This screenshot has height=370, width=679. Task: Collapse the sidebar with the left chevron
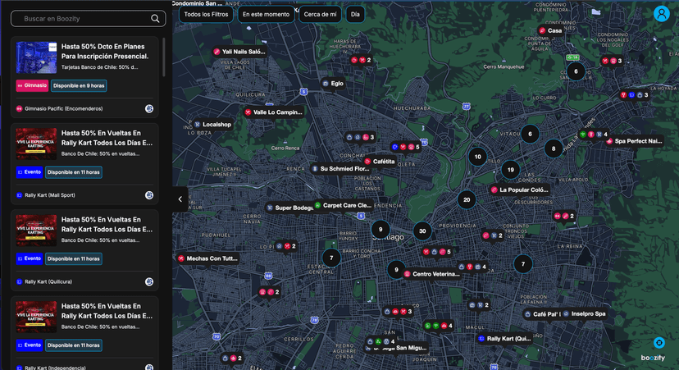[x=180, y=199]
